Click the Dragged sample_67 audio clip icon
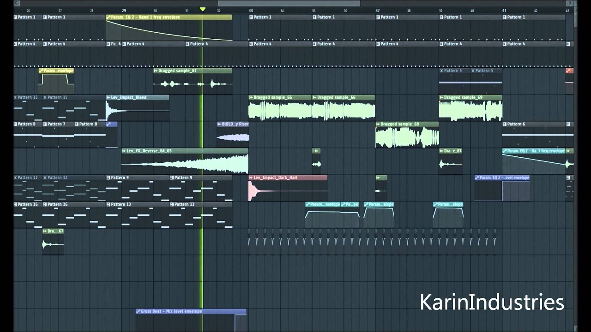Image resolution: width=591 pixels, height=332 pixels. coord(156,71)
